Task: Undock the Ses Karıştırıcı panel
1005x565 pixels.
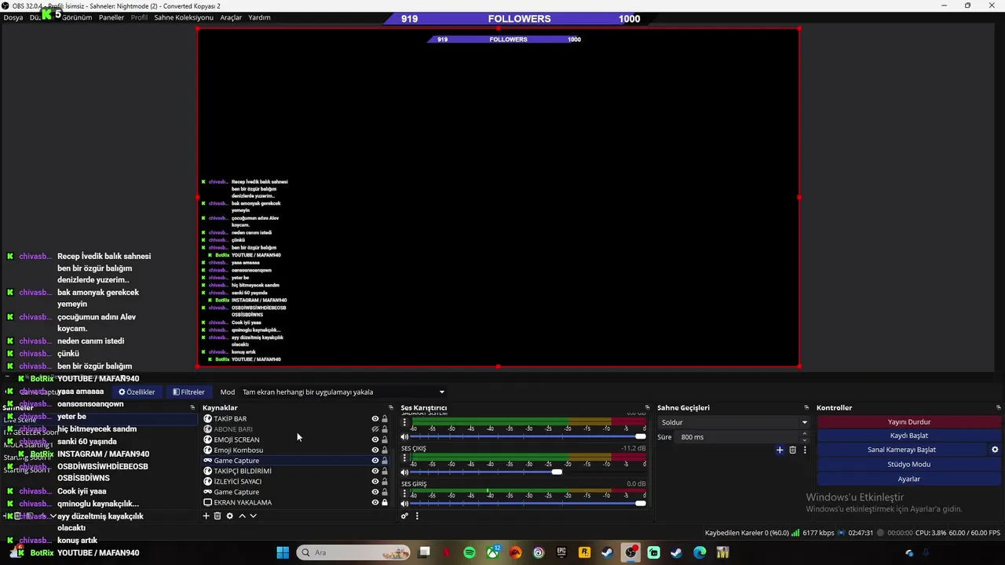Action: 648,408
